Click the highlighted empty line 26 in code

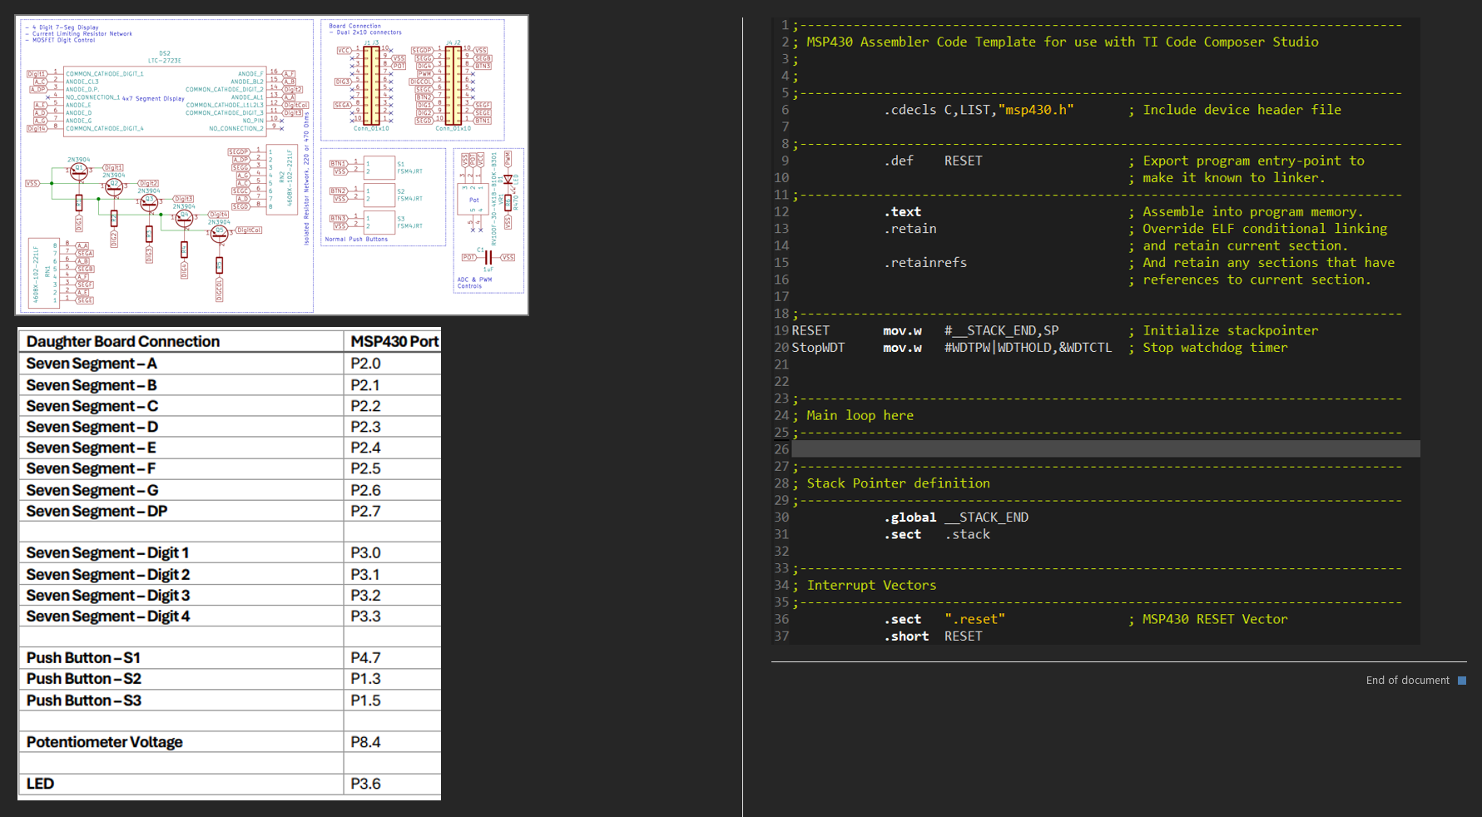tap(1104, 449)
